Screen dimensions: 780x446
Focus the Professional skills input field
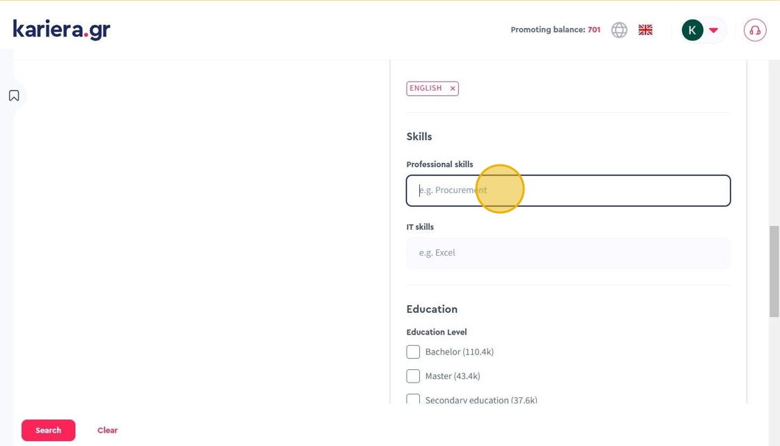568,190
